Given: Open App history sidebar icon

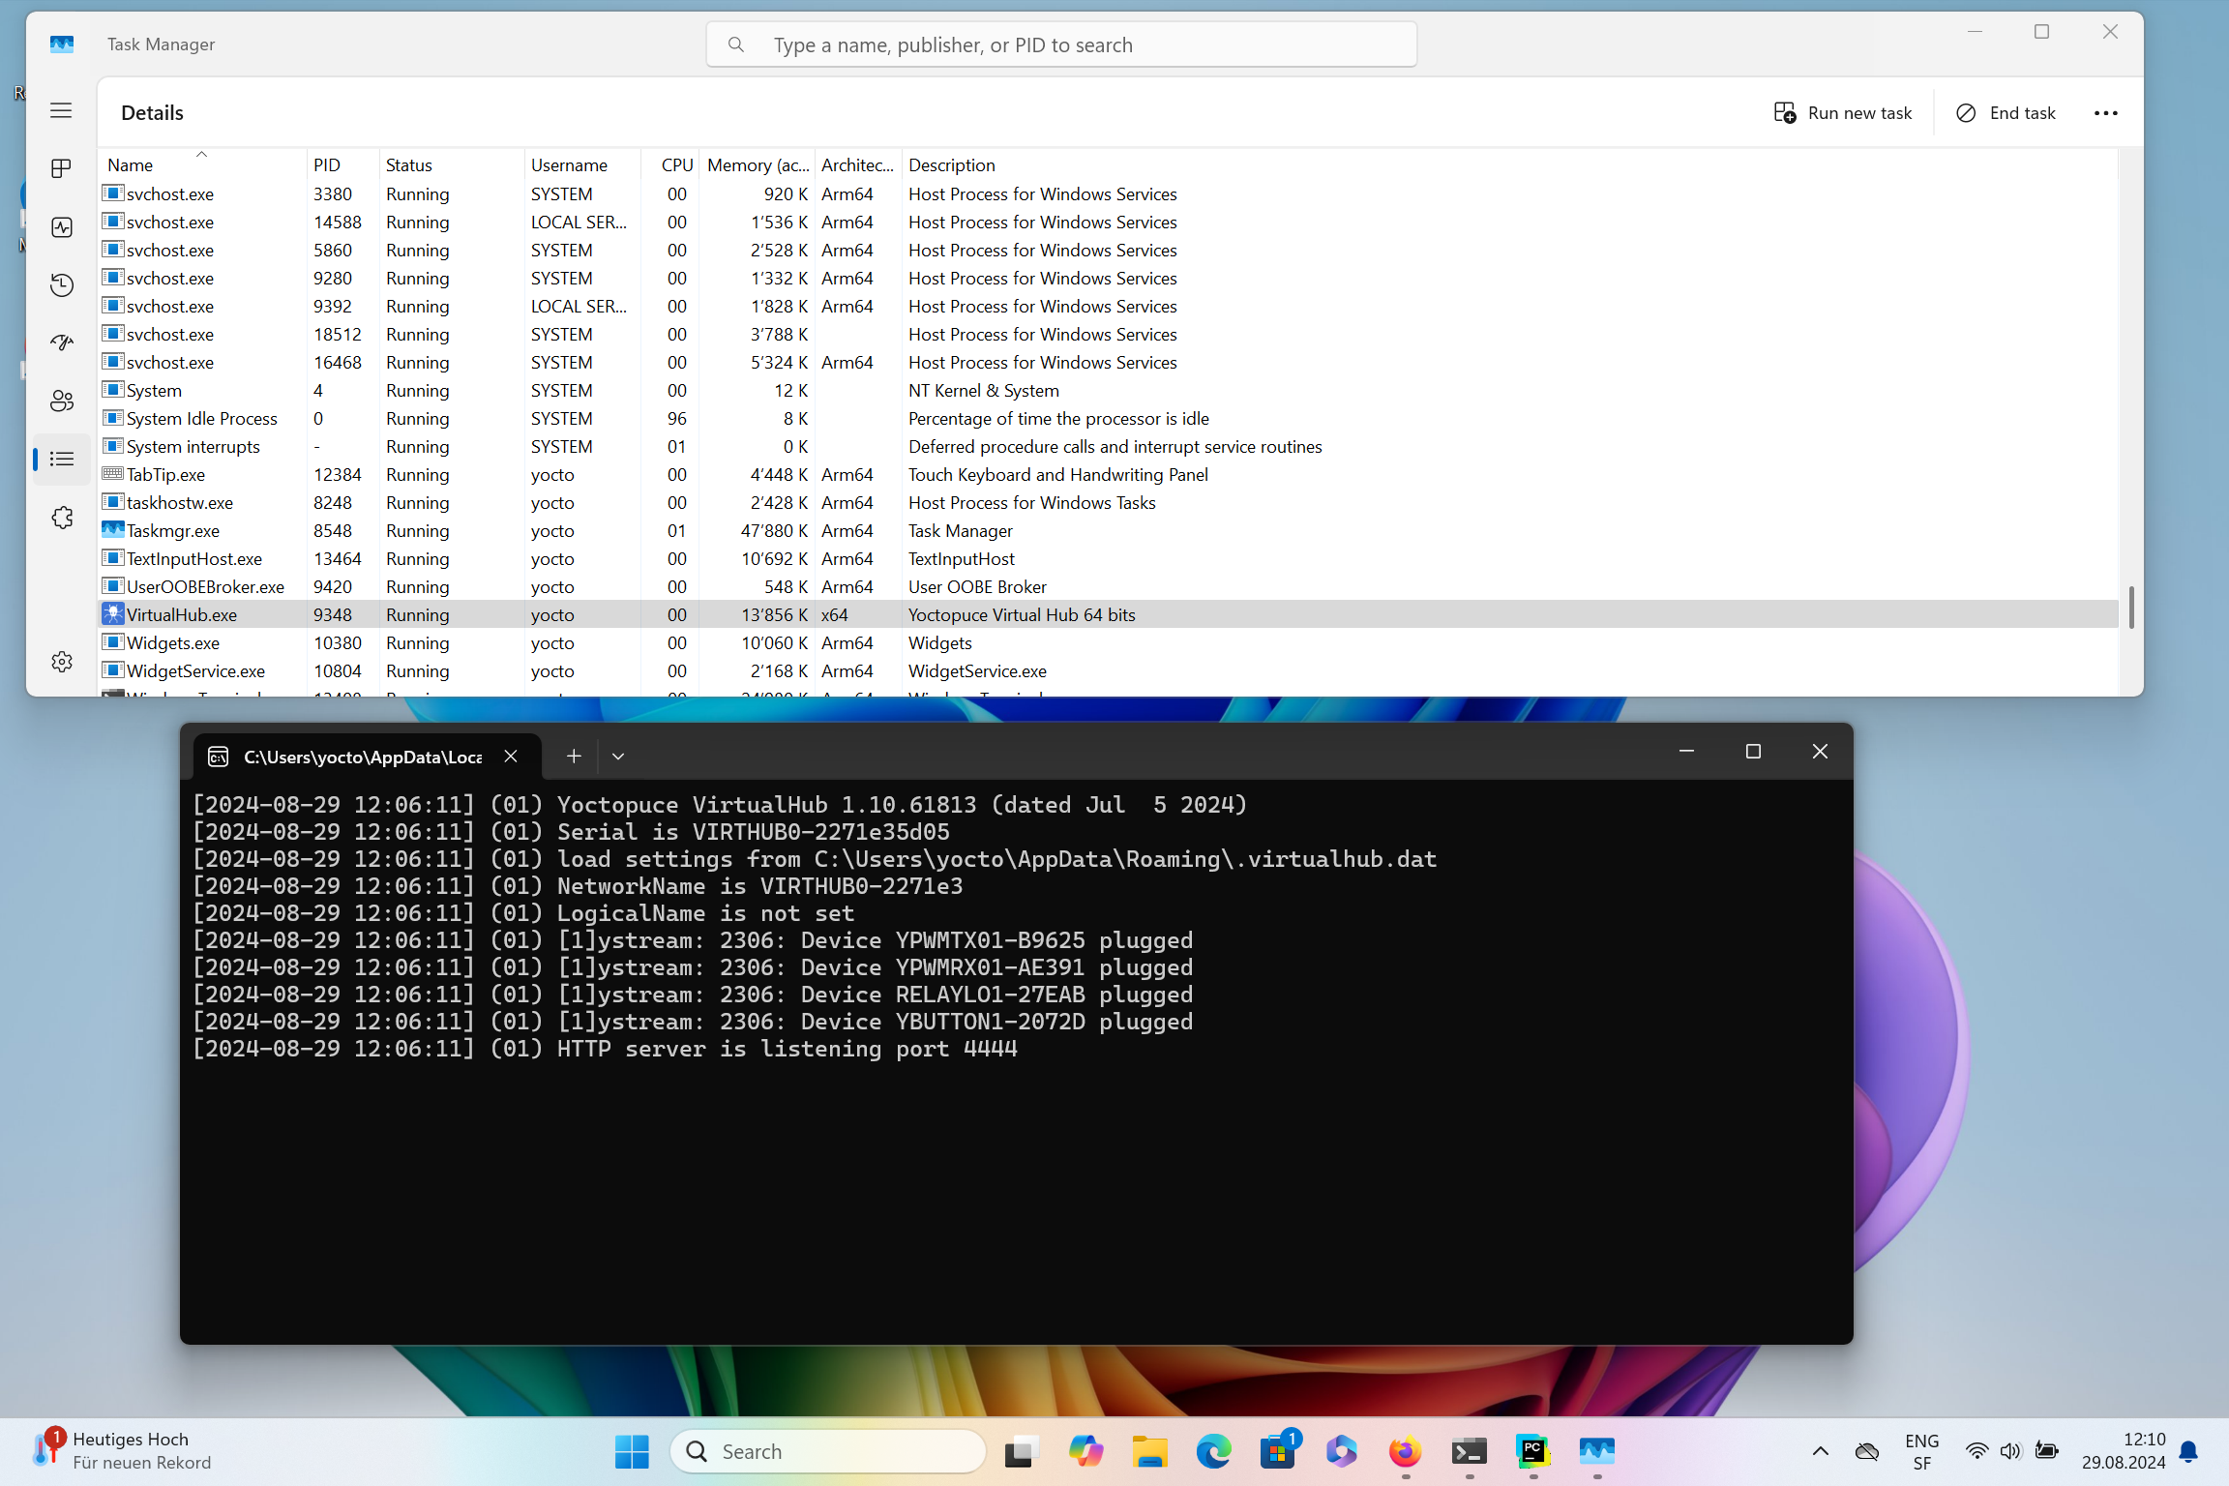Looking at the screenshot, I should pos(61,284).
